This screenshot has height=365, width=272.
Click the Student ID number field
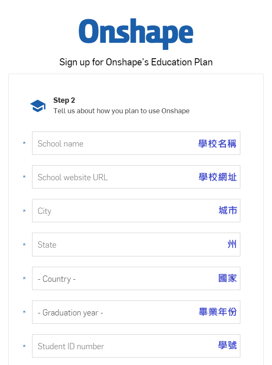pos(136,346)
